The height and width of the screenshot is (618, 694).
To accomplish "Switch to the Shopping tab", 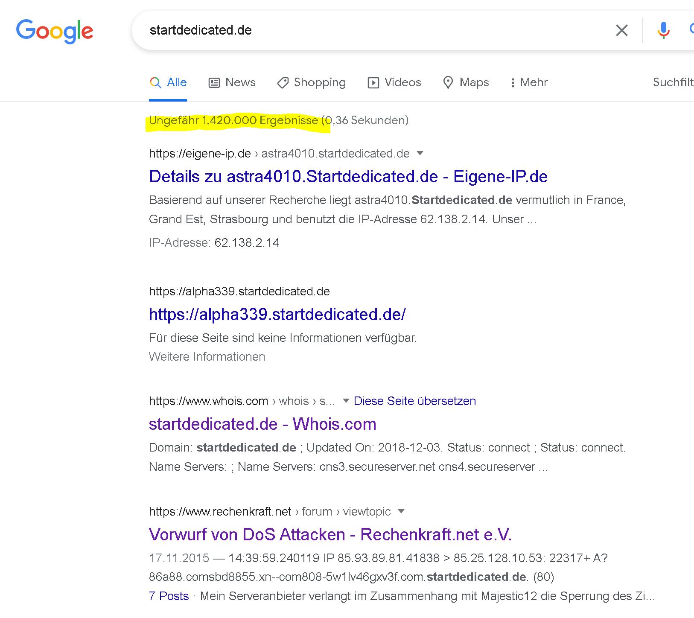I will point(311,82).
